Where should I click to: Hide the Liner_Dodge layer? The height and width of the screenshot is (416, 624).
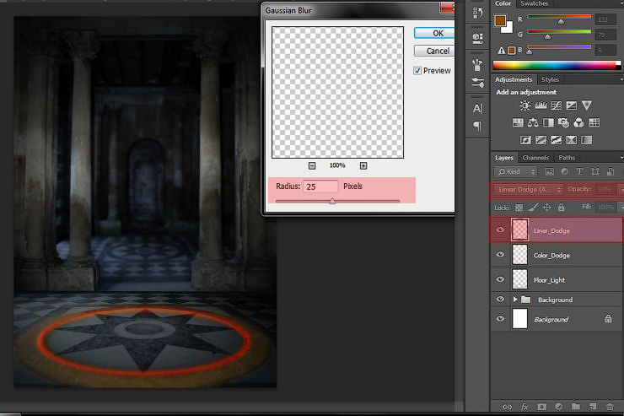[501, 230]
